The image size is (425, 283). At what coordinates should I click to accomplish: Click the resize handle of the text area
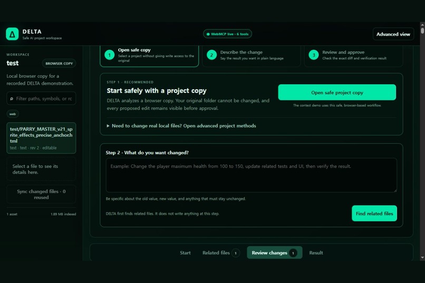coord(395,190)
